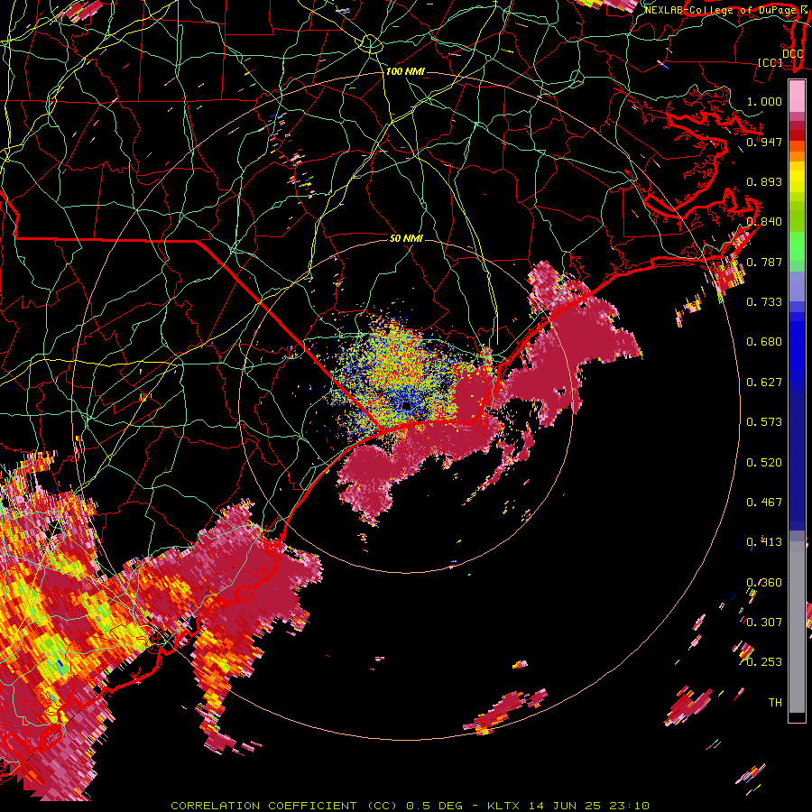Click the 'TH' label on the legend
This screenshot has width=812, height=812.
tap(775, 703)
